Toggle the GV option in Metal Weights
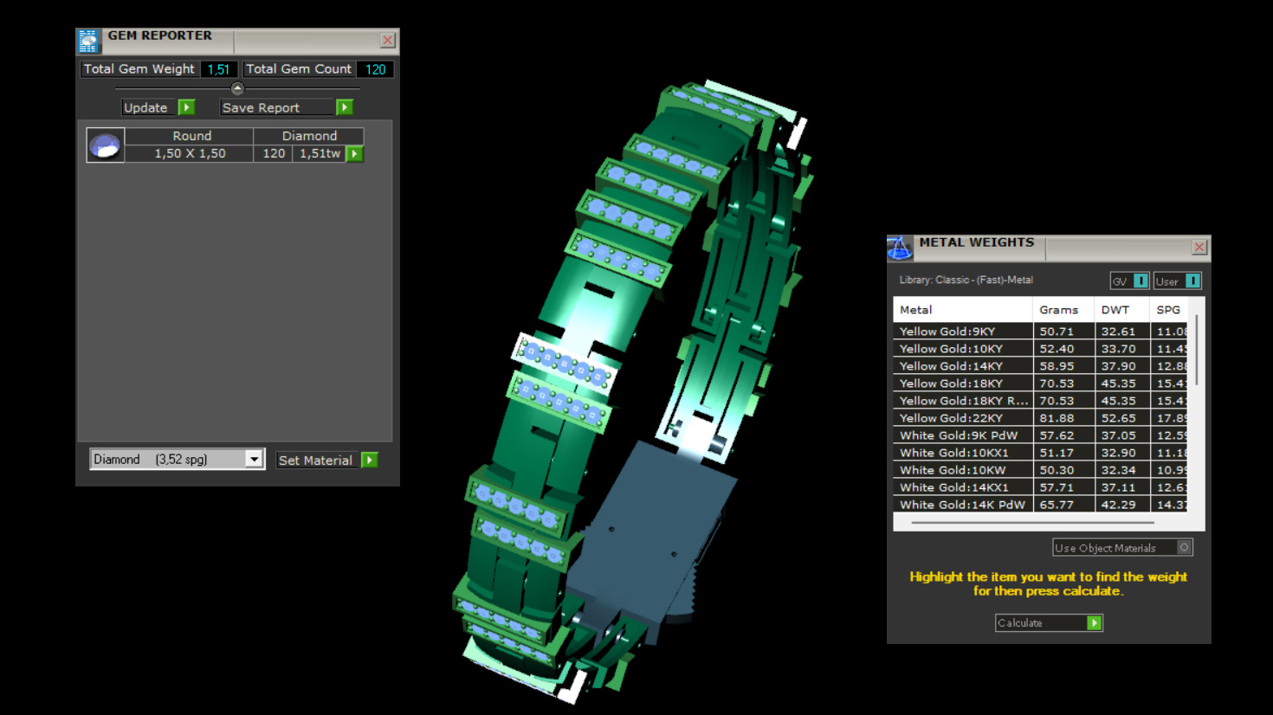The width and height of the screenshot is (1273, 715). click(1129, 280)
